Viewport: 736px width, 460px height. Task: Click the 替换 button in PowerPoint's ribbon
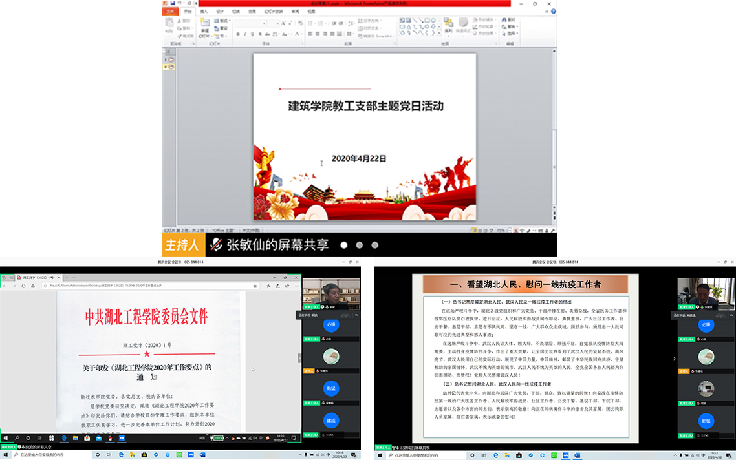[x=511, y=26]
